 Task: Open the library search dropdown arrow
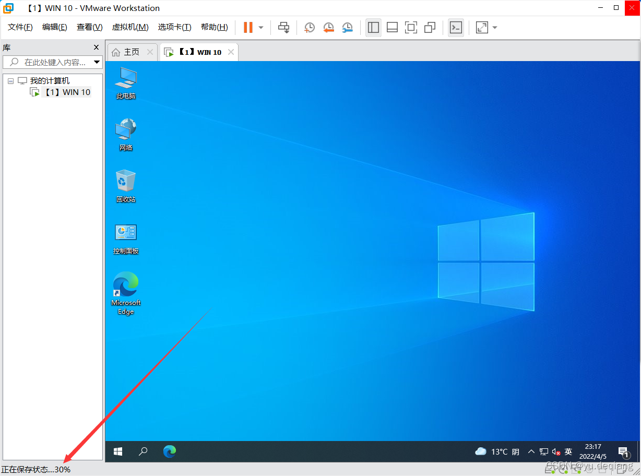pyautogui.click(x=97, y=62)
